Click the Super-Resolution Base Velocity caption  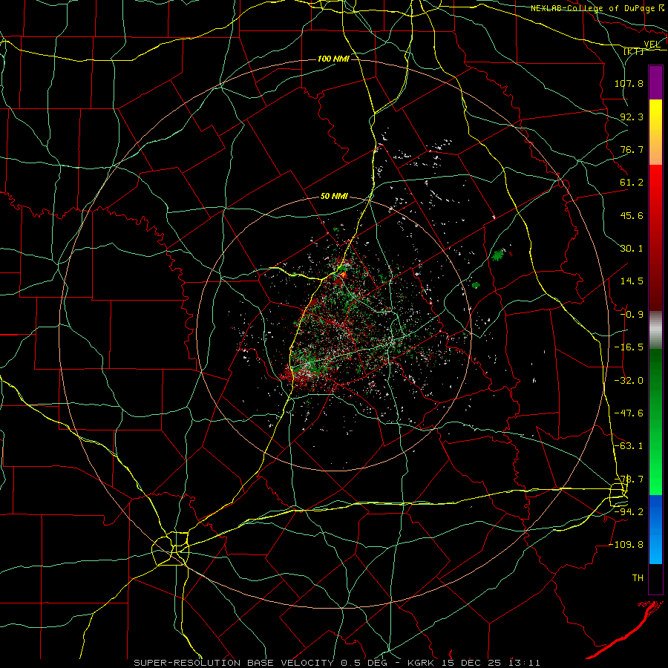[x=337, y=663]
